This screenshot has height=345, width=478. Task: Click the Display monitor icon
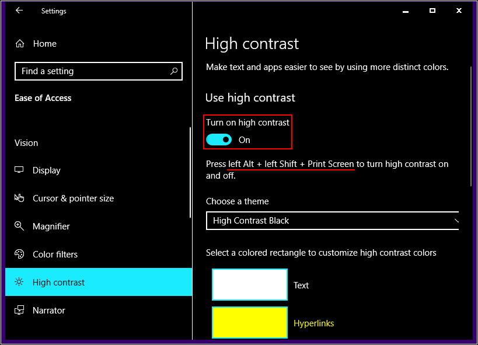[19, 170]
